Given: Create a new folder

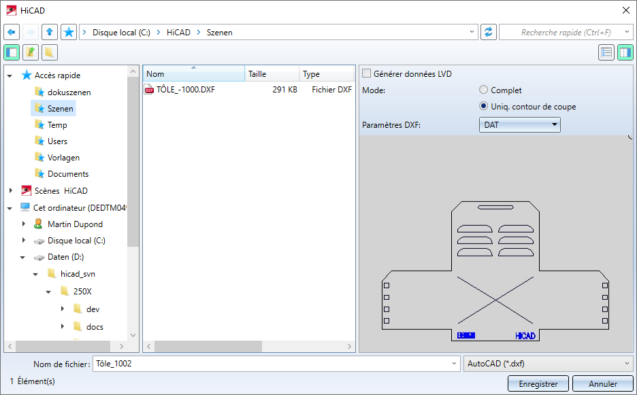Looking at the screenshot, I should tap(50, 52).
